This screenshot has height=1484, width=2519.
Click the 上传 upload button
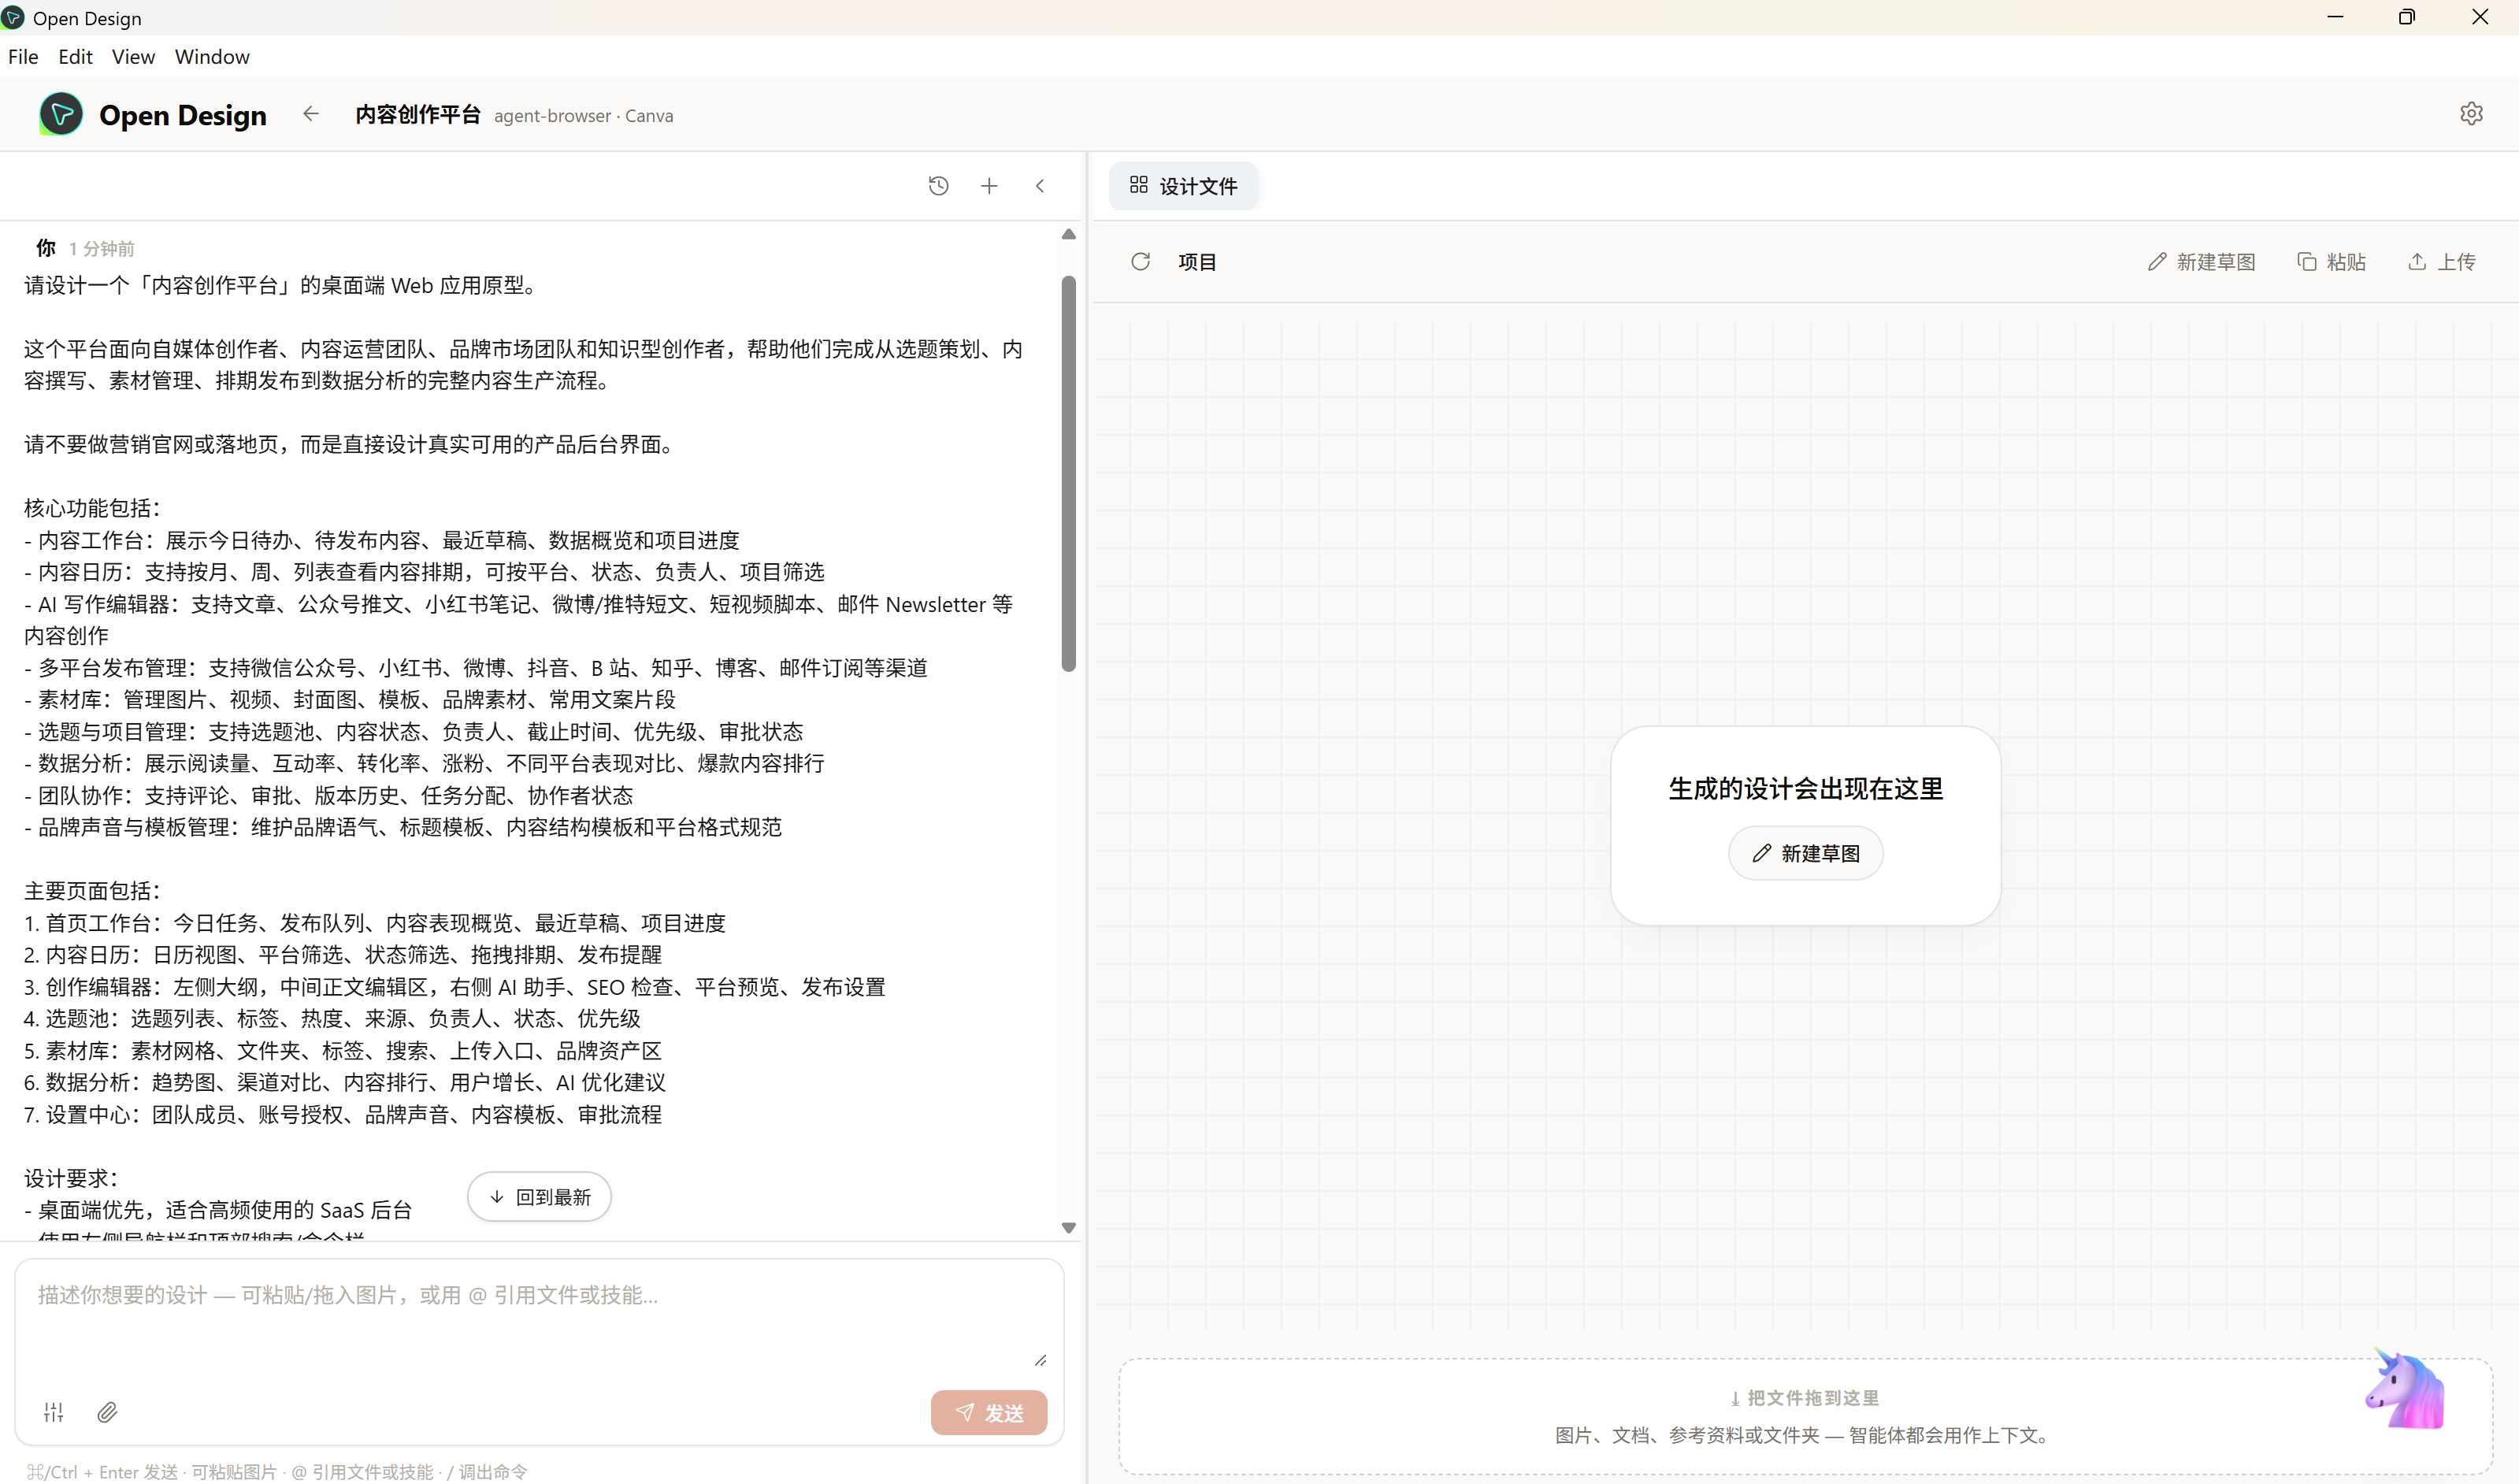coord(2441,262)
